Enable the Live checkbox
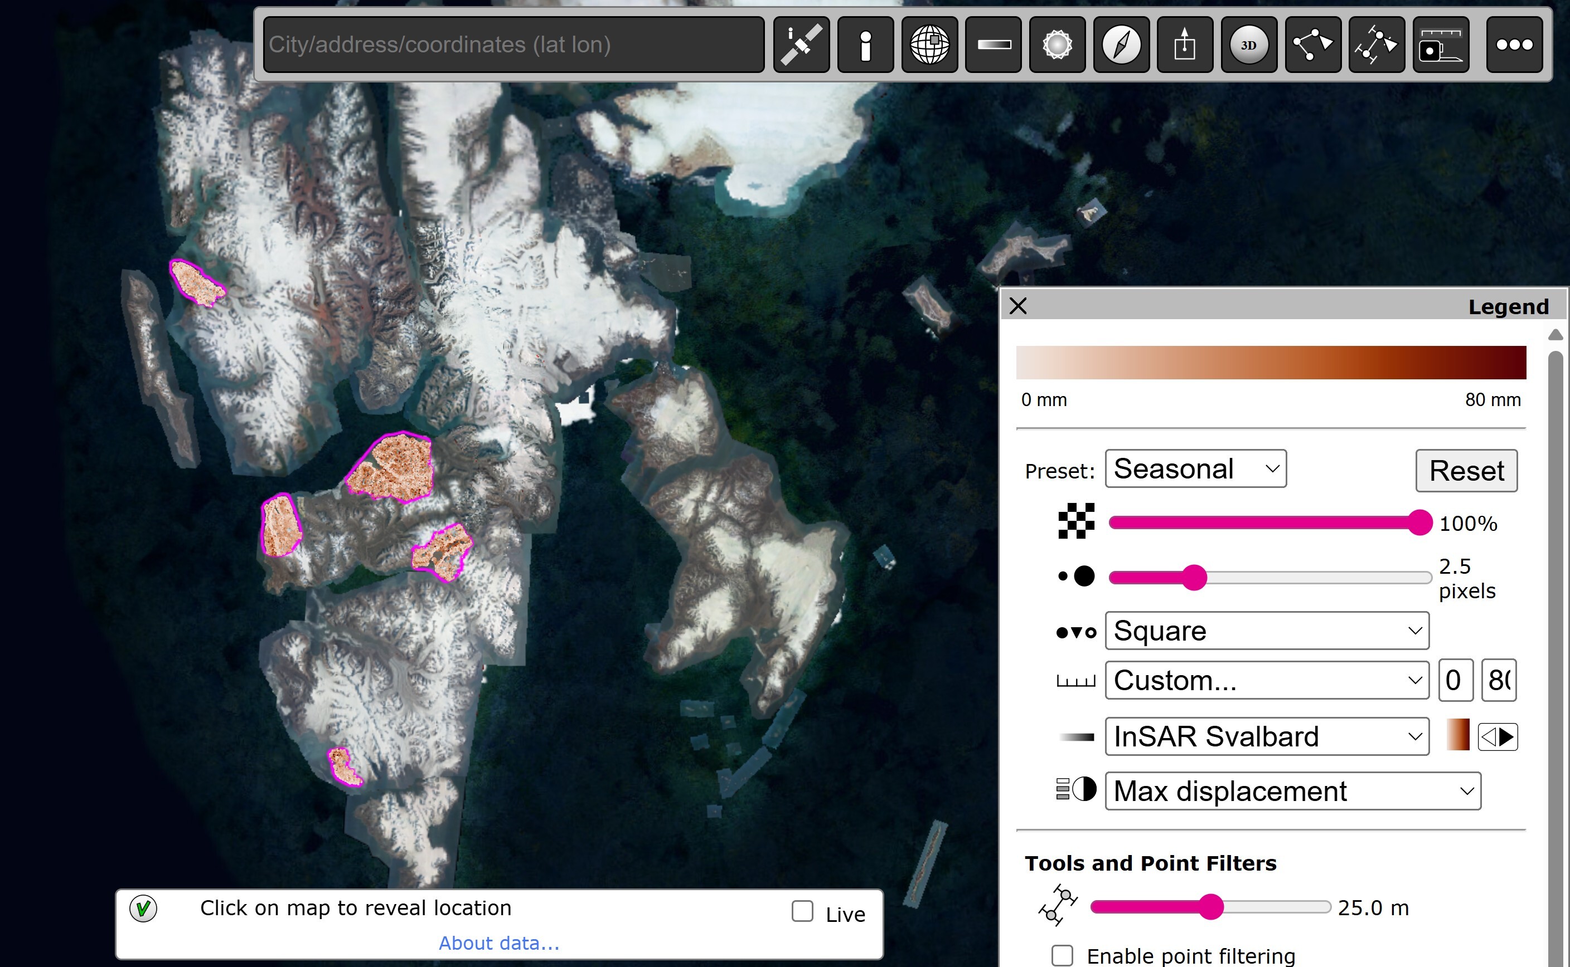The width and height of the screenshot is (1570, 967). [x=803, y=911]
